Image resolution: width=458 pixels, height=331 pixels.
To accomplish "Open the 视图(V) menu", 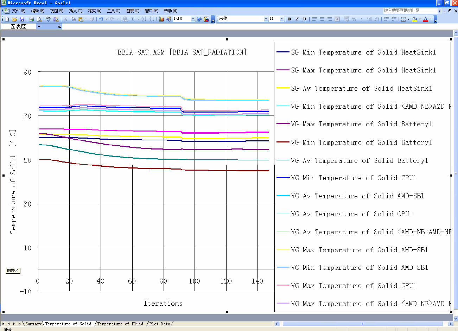I will point(57,11).
